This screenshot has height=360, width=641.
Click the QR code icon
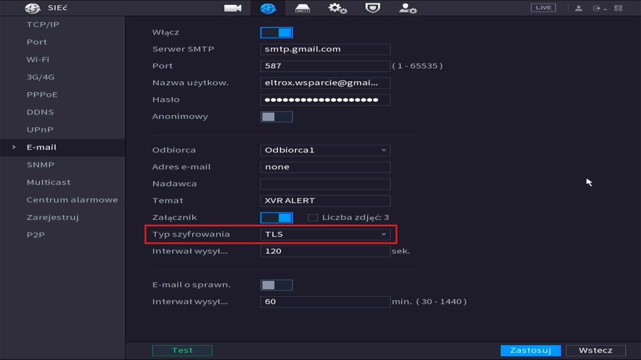coord(618,8)
